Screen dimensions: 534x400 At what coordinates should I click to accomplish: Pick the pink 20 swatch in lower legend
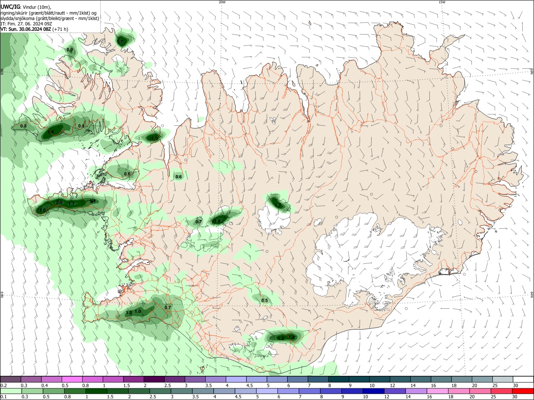click(481, 391)
